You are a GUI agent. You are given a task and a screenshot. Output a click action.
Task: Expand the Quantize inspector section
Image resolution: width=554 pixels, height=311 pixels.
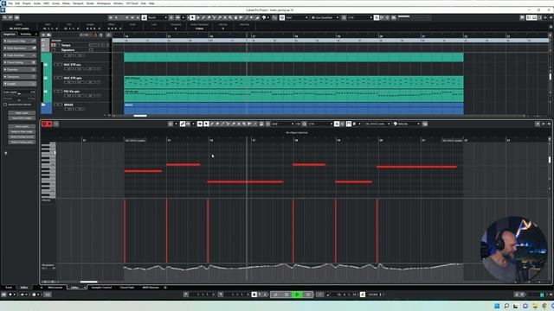[19, 69]
